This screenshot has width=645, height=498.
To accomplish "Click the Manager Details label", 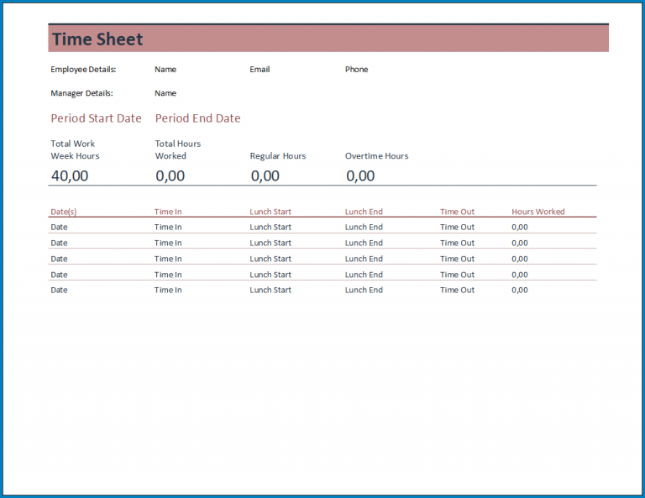I will click(81, 93).
